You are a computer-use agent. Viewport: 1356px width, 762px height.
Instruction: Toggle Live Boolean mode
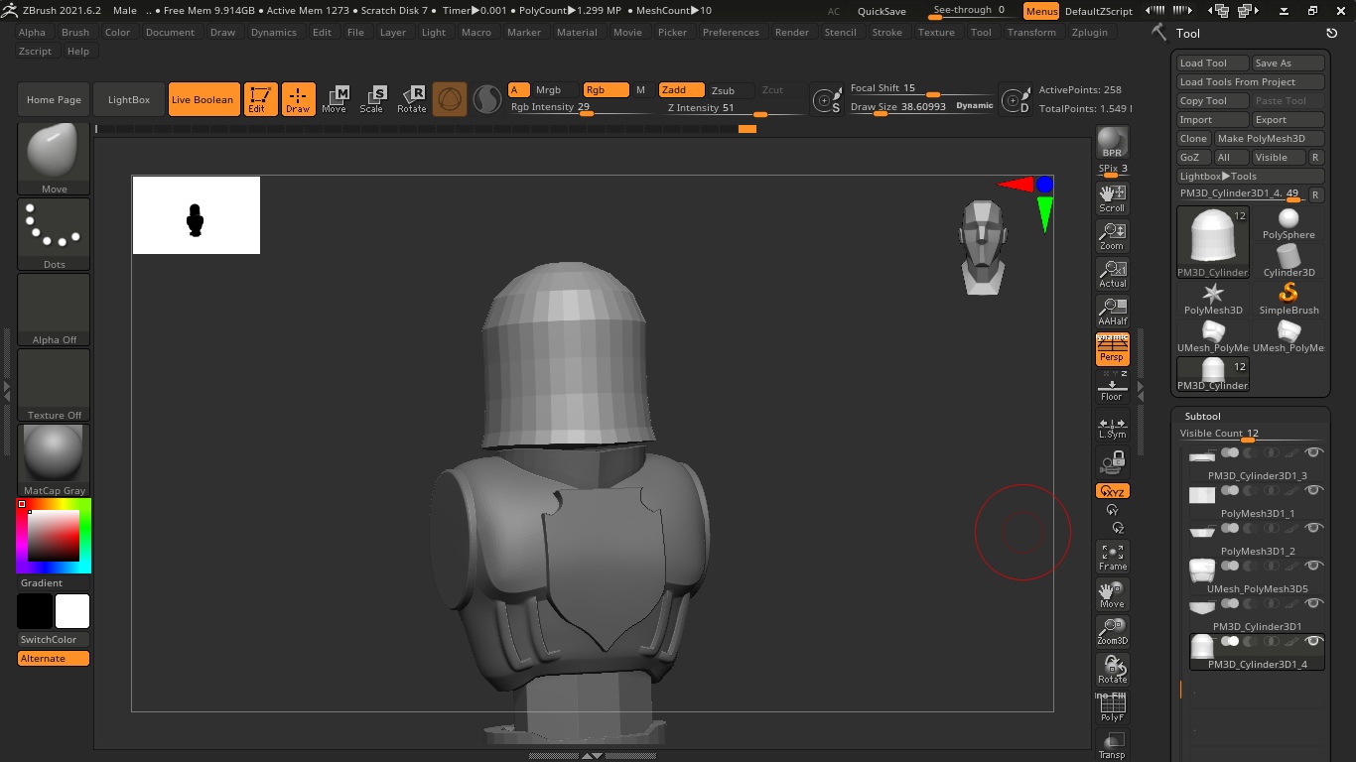click(203, 99)
